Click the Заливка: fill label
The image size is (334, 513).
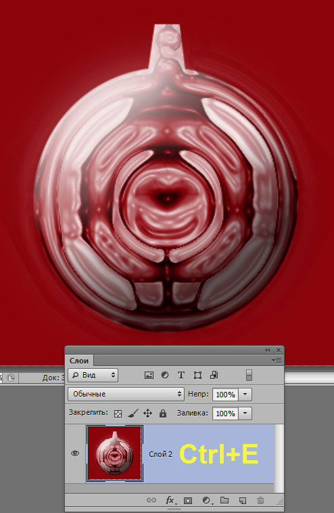193,413
